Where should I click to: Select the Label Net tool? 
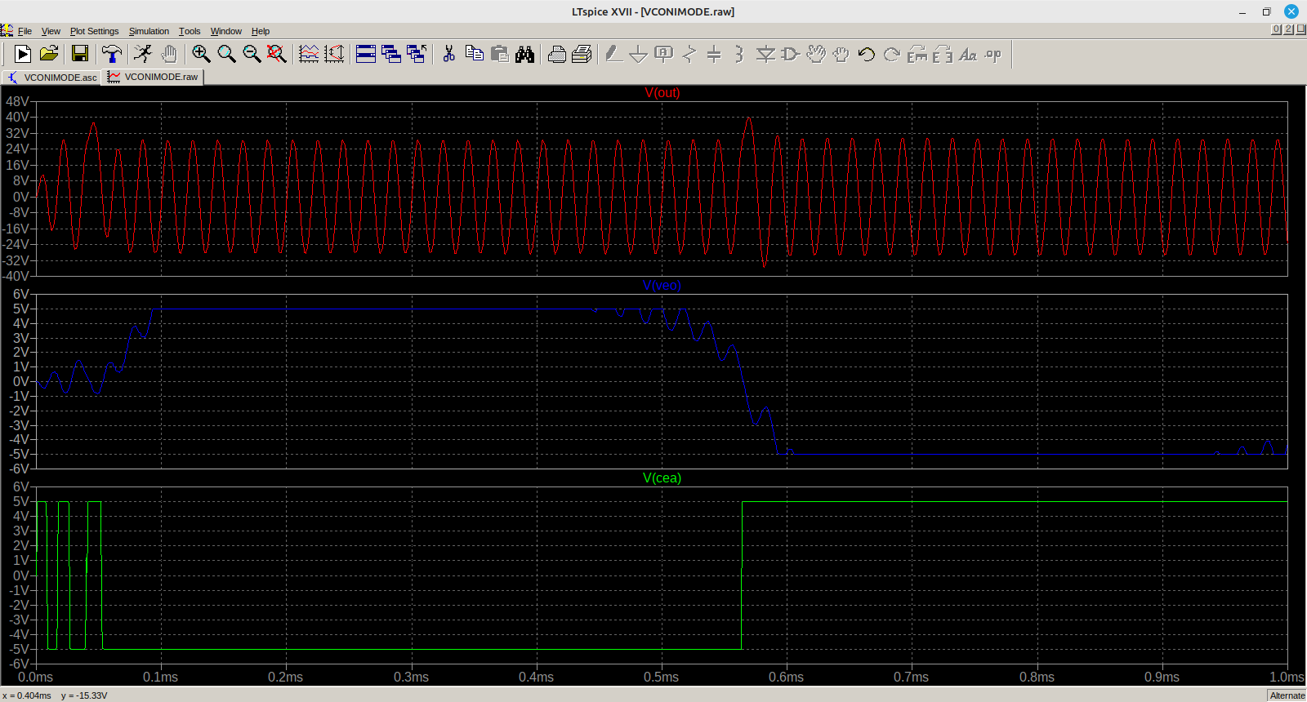[664, 55]
